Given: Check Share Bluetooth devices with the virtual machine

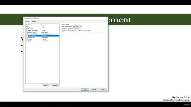Looking at the screenshot, I should click(63, 31).
